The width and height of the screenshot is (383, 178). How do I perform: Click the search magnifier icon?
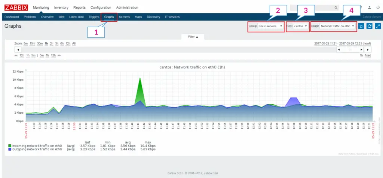click(x=336, y=8)
